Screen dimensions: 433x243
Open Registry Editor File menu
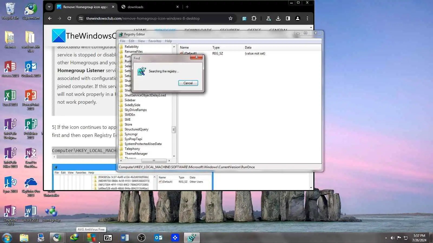click(x=123, y=41)
